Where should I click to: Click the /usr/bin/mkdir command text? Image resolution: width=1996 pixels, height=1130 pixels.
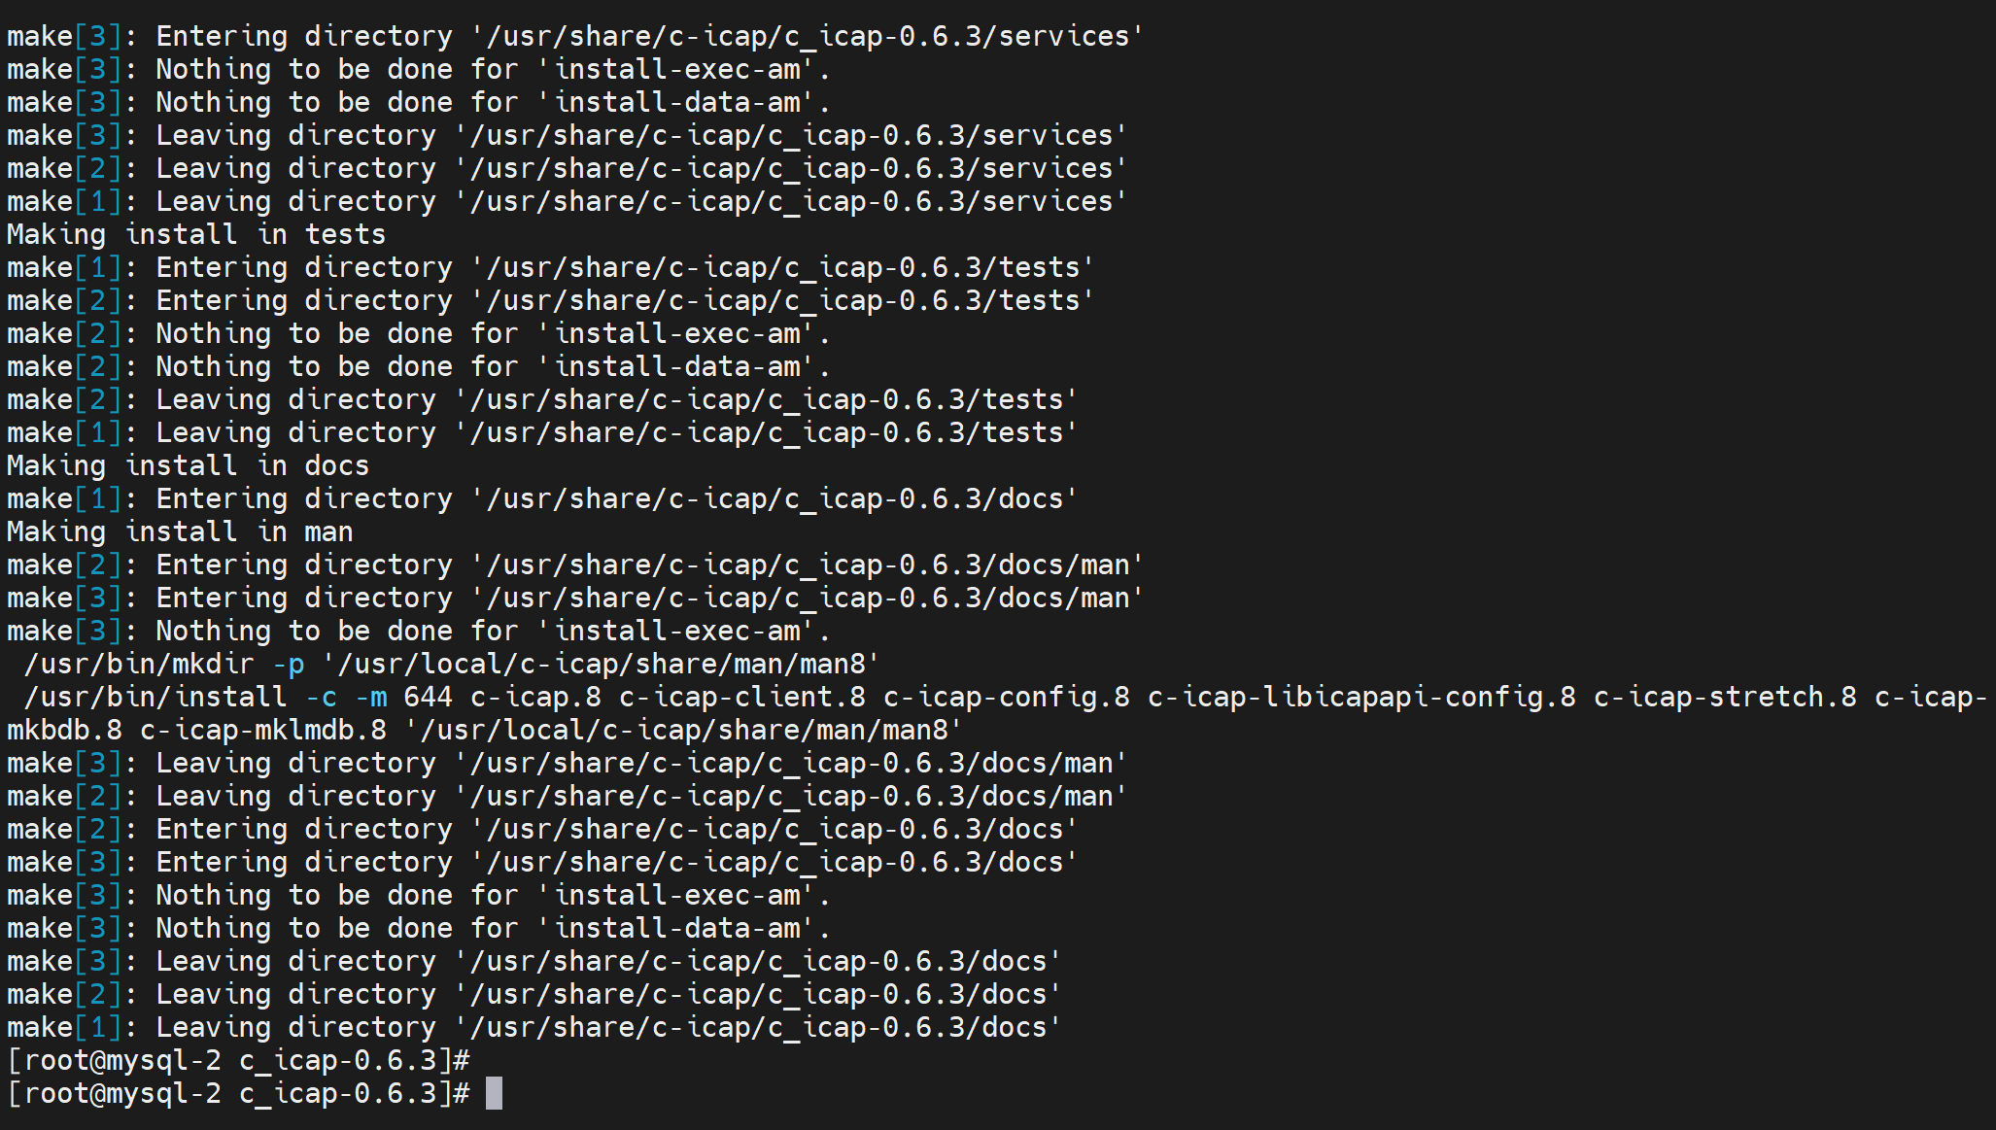[138, 664]
